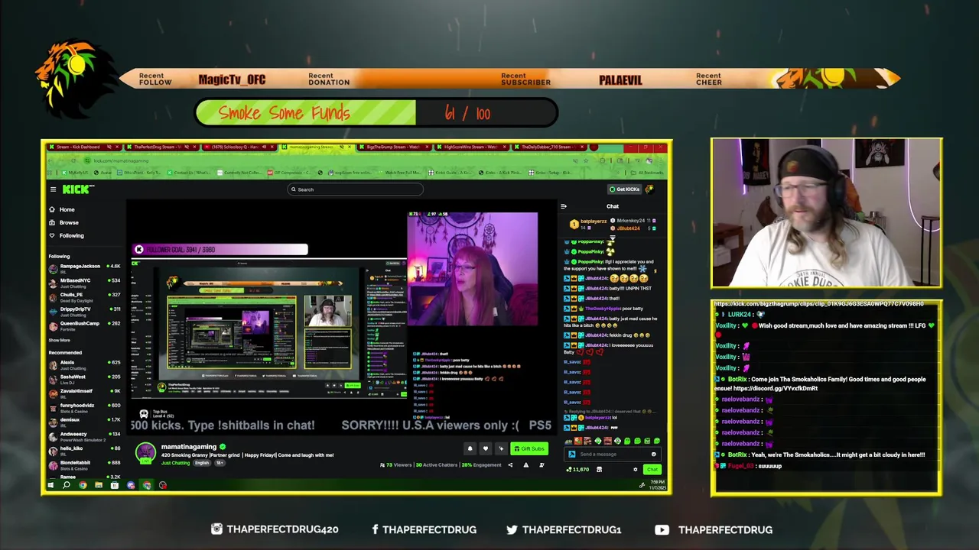Image resolution: width=979 pixels, height=550 pixels.
Task: Click the green Chat send button
Action: coord(652,470)
